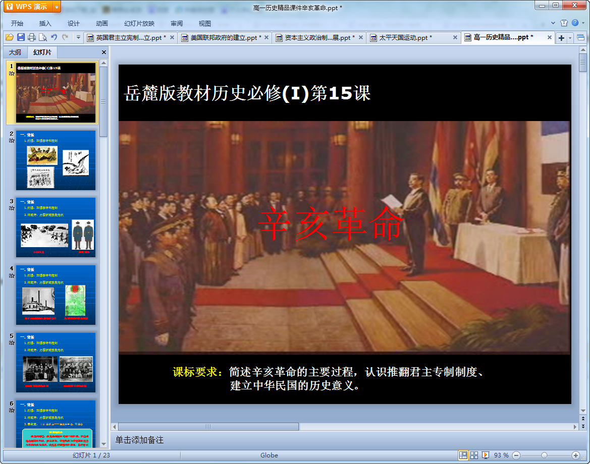Screen dimensions: 590x464
Task: Click the 93 % zoom level
Action: click(x=501, y=455)
